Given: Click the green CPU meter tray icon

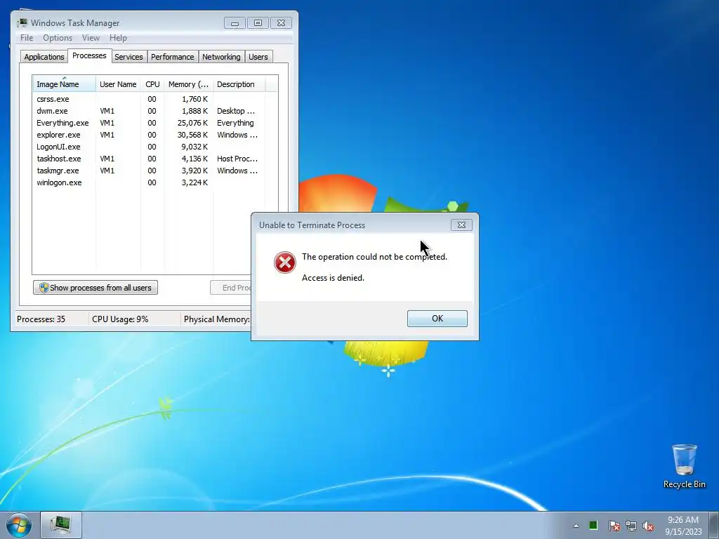Looking at the screenshot, I should point(593,525).
